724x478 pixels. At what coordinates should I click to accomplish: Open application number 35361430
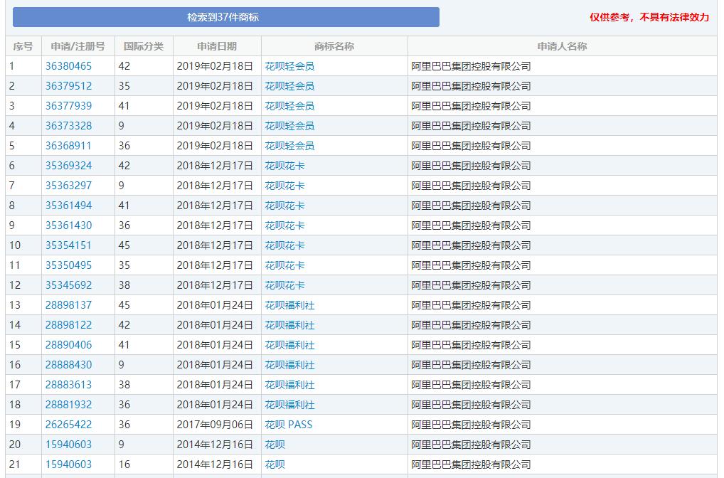[68, 225]
